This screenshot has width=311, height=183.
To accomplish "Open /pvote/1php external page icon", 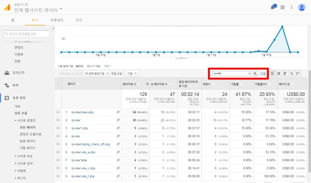I will pos(118,160).
